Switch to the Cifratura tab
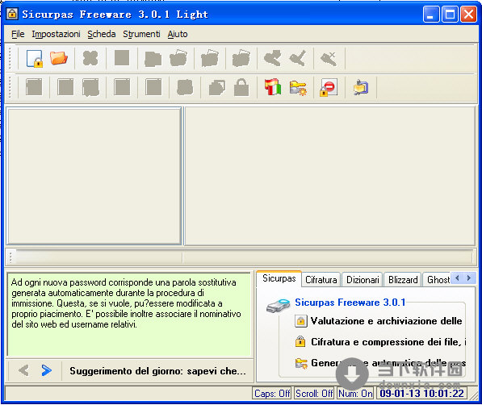This screenshot has width=482, height=405. coord(321,280)
